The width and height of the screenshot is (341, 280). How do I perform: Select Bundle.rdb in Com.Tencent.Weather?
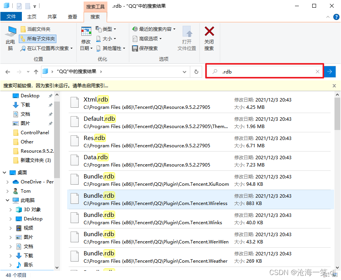click(x=199, y=257)
